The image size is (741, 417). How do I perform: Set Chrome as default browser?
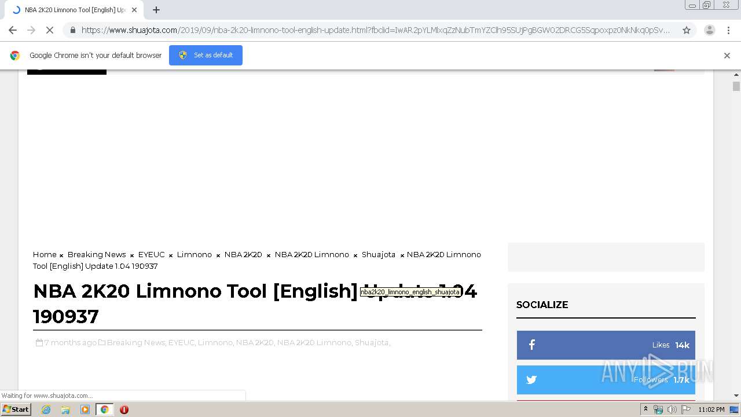206,55
